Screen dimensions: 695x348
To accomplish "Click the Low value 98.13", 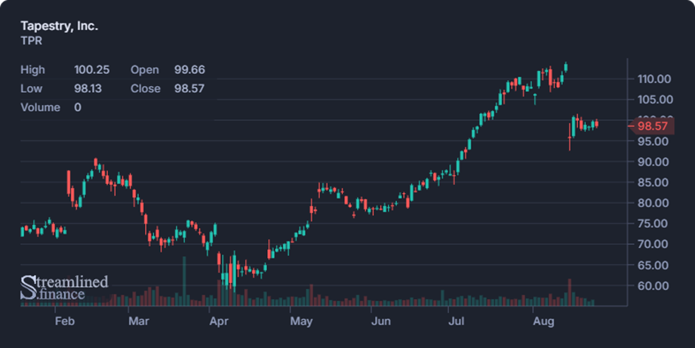I will tap(88, 88).
